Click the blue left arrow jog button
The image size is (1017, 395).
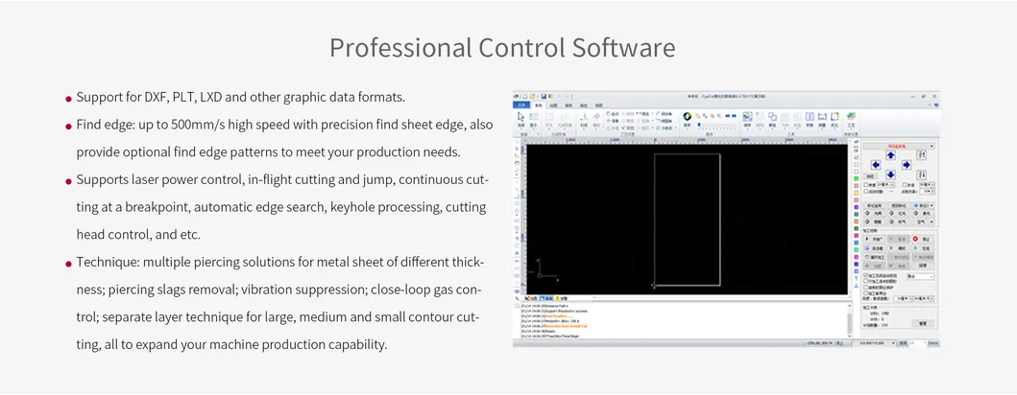[x=876, y=166]
